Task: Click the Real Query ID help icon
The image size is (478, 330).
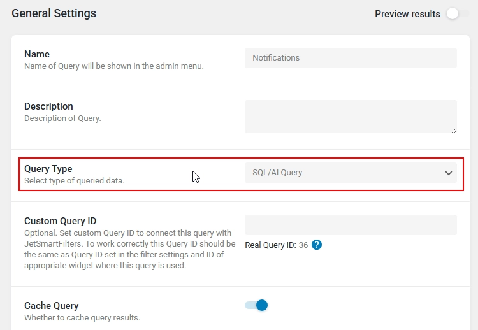Action: click(x=317, y=245)
